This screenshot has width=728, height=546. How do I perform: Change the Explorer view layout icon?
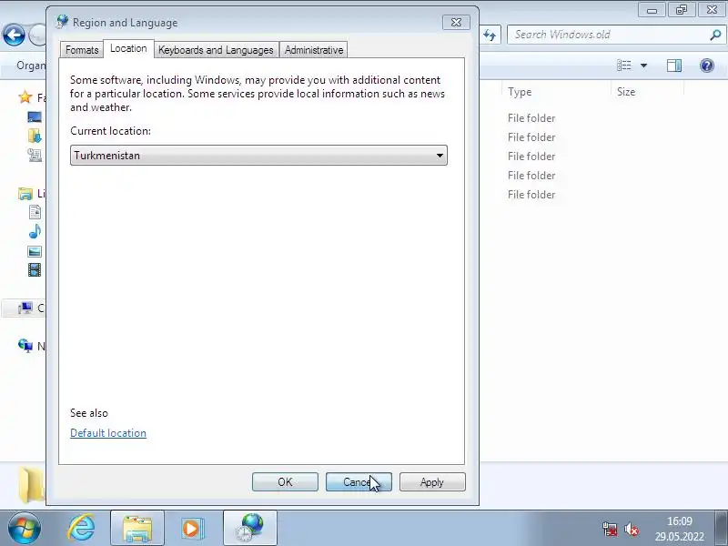click(x=624, y=66)
